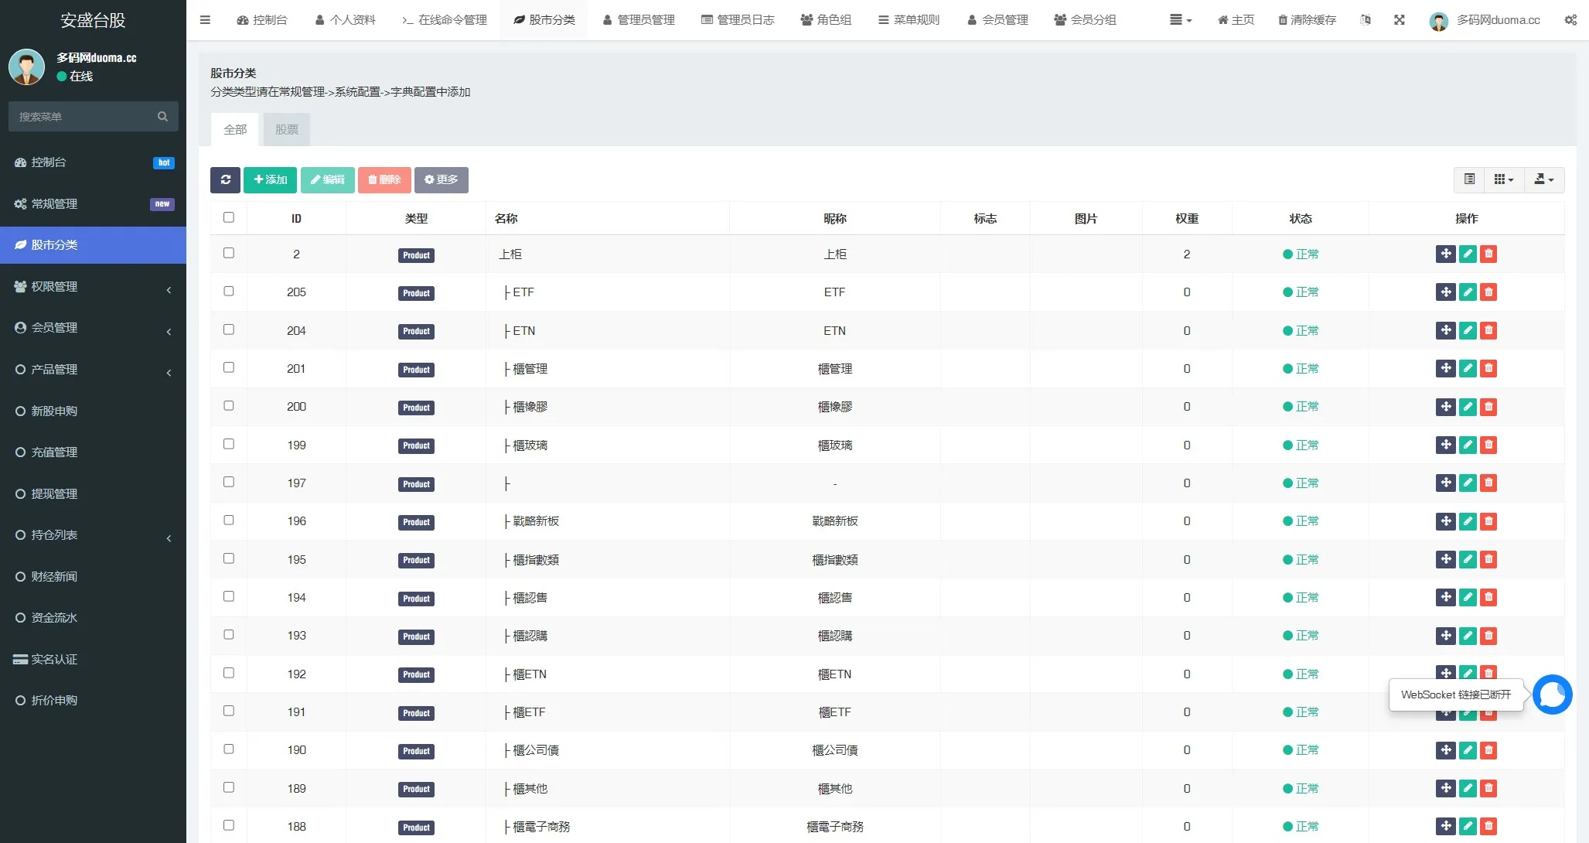Screen dimensions: 1589x843
Task: Delete the ETF row with its trash icon
Action: click(1488, 292)
